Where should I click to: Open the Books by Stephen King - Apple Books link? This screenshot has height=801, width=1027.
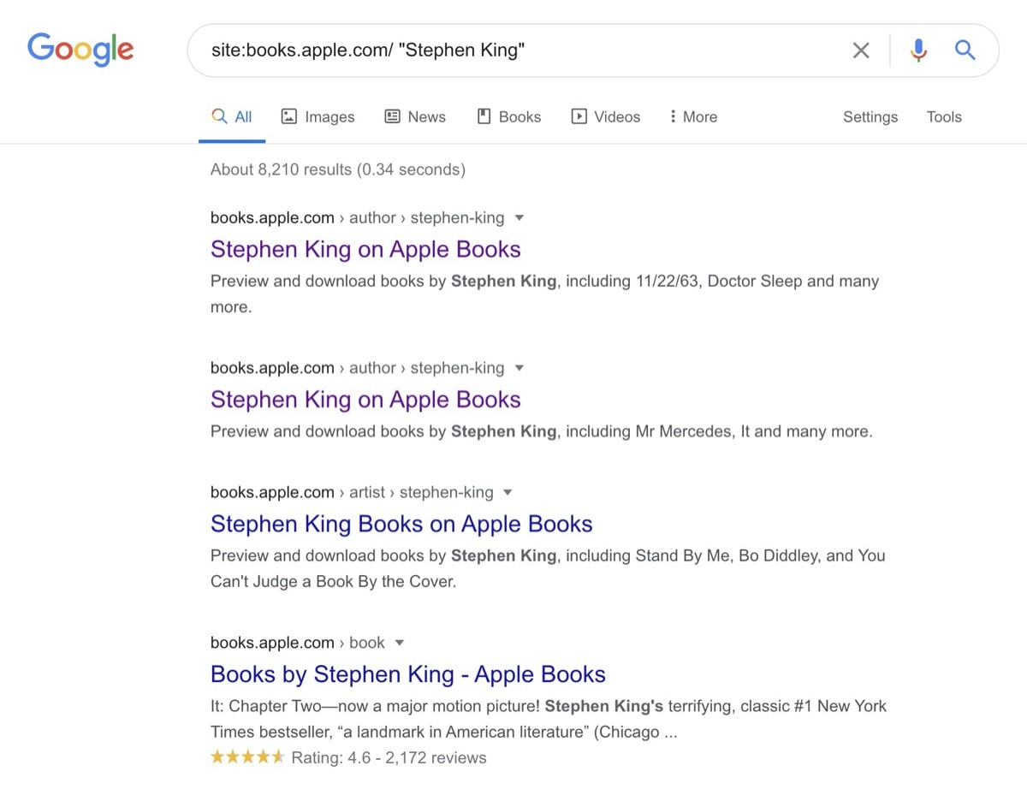pyautogui.click(x=407, y=674)
